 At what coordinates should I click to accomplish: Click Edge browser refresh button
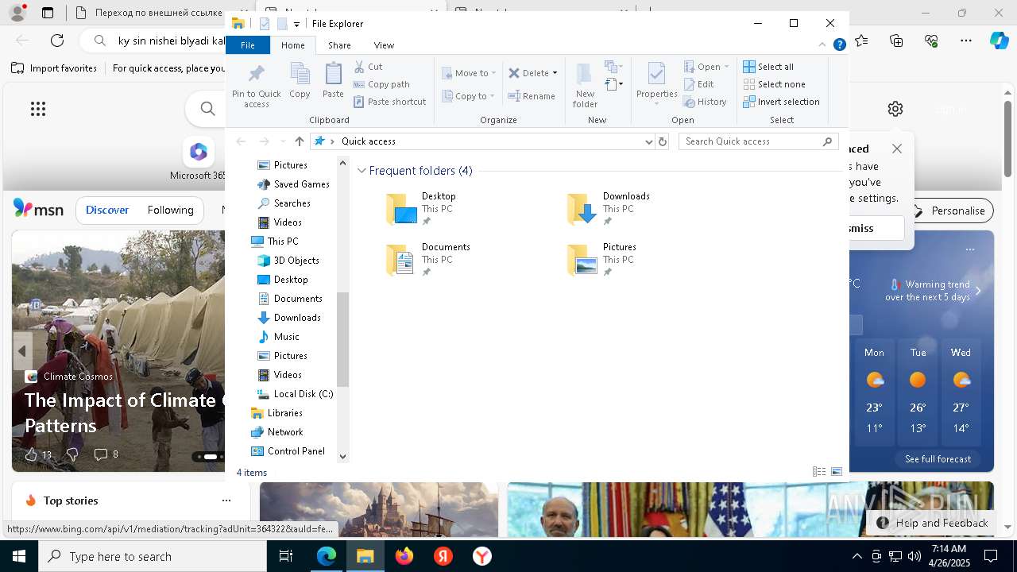pos(57,41)
